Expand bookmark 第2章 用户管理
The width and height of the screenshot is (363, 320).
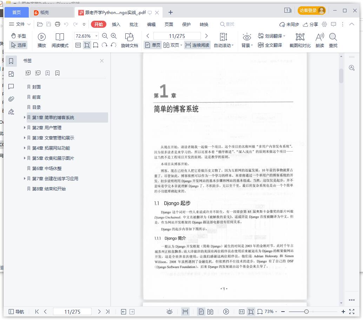click(25, 128)
